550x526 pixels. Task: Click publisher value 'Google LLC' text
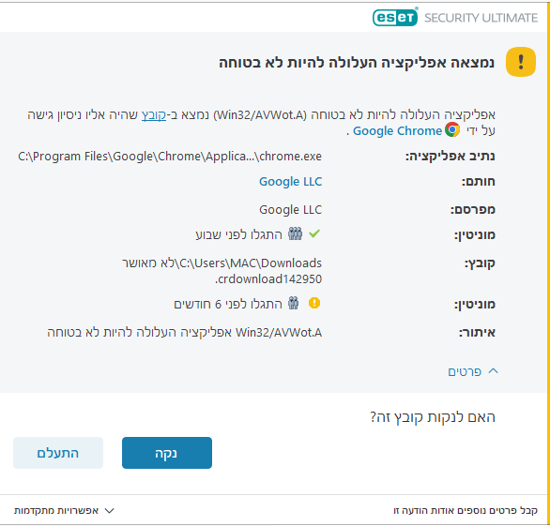point(290,210)
